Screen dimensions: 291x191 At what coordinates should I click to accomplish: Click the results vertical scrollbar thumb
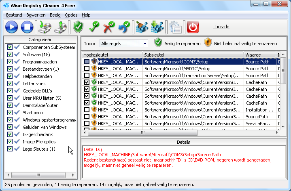pyautogui.click(x=283, y=71)
